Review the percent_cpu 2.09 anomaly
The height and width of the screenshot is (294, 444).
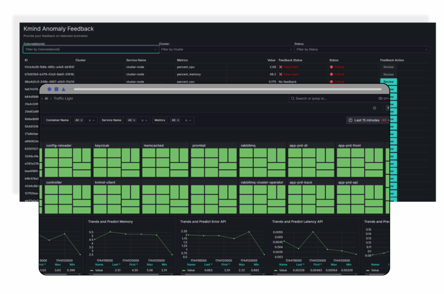[388, 67]
